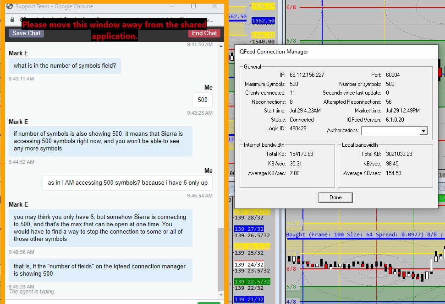Click the chat scrollbar down arrow
Screen dimensions: 445x304
coord(221,295)
